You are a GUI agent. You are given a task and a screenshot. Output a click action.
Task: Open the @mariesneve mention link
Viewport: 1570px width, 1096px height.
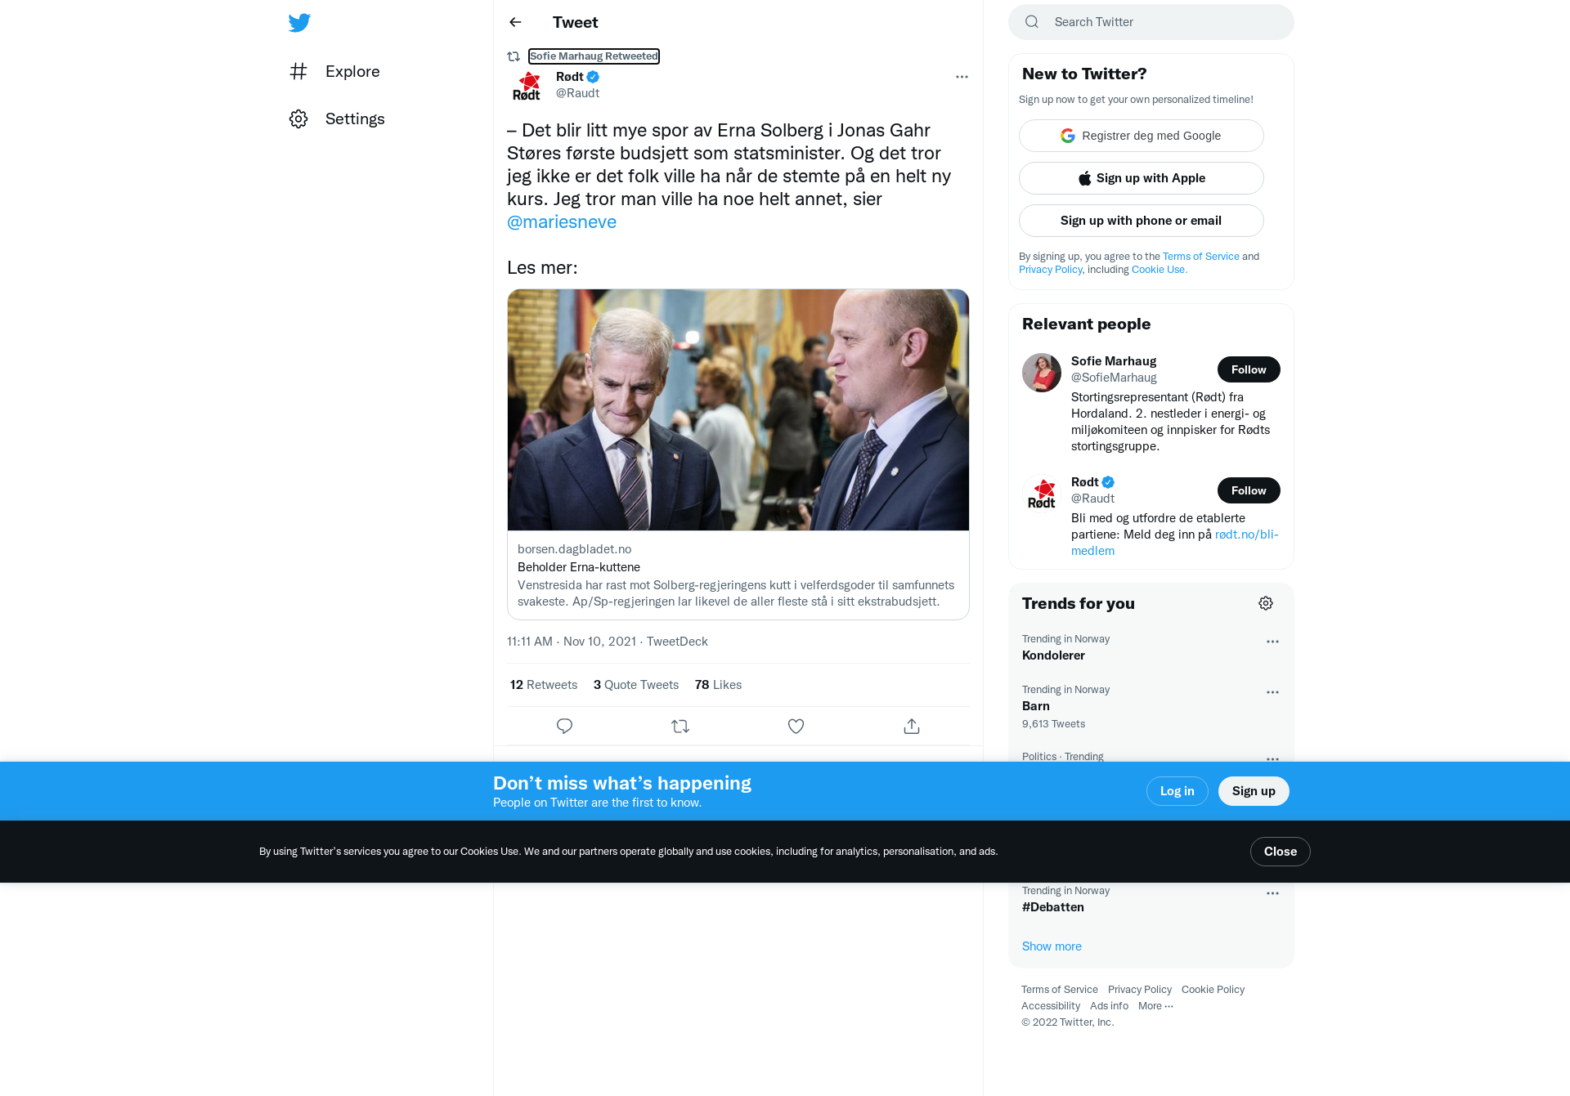pyautogui.click(x=562, y=221)
